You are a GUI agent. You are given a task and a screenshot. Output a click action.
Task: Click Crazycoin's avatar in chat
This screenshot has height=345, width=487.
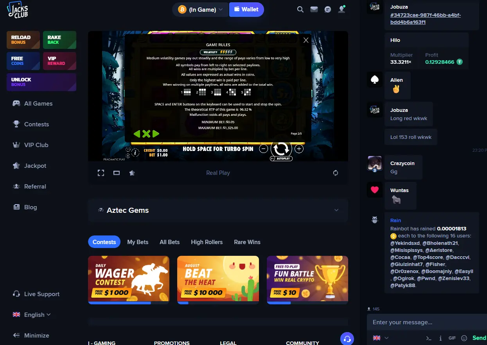(375, 163)
